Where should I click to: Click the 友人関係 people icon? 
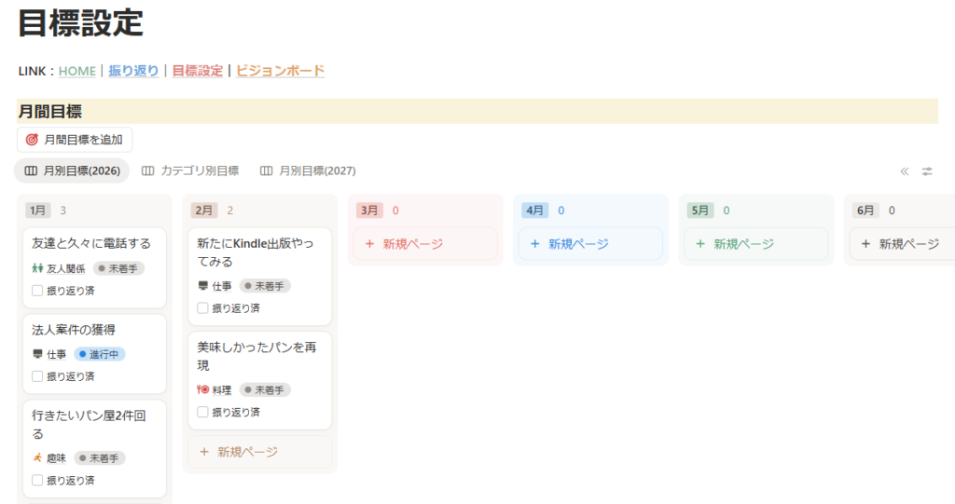point(37,268)
